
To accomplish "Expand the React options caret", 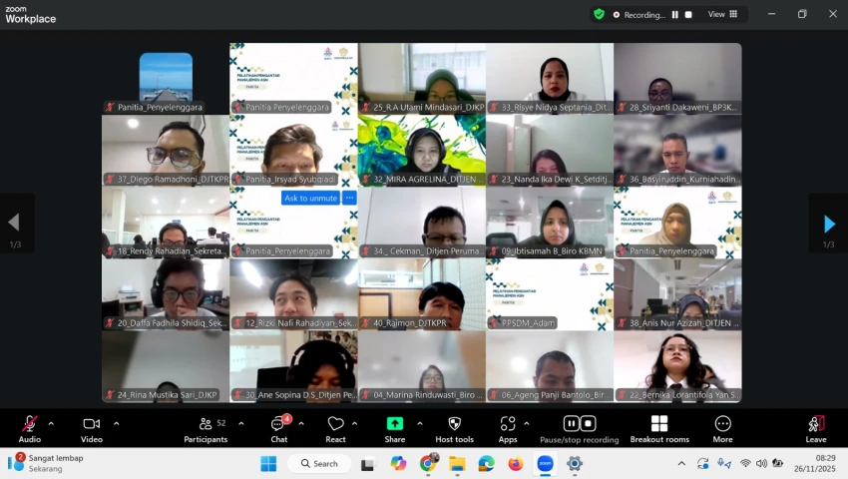I will point(355,424).
